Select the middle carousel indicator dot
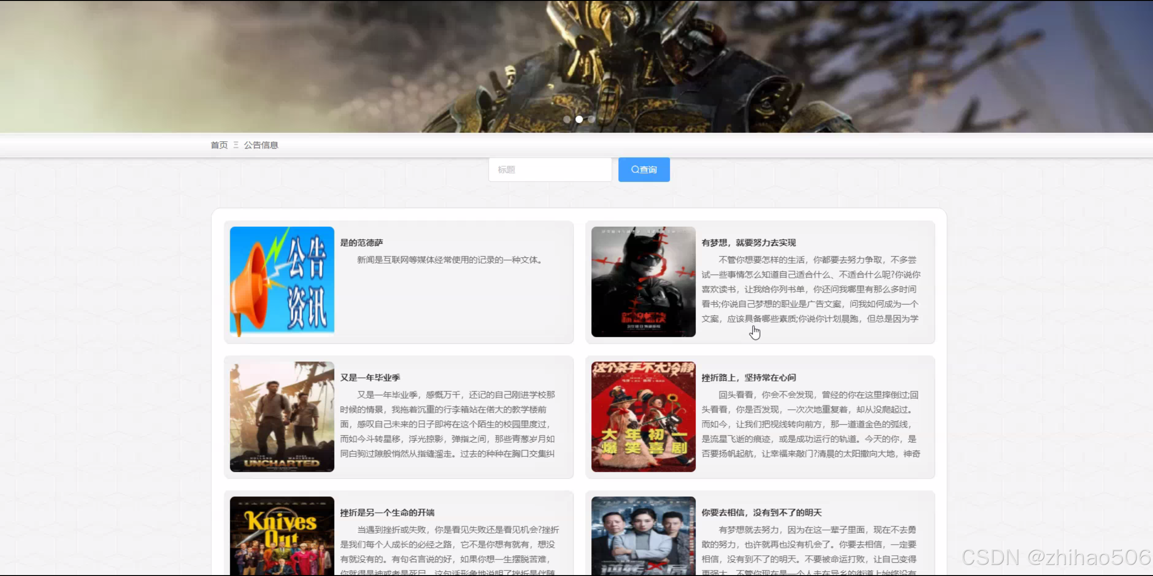The image size is (1153, 576). [579, 119]
